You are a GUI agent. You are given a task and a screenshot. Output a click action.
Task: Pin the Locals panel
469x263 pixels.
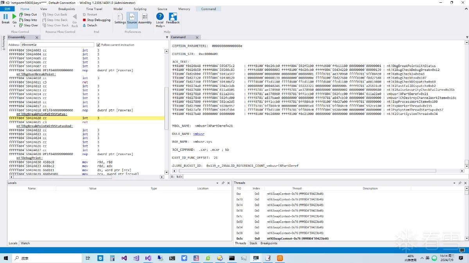[223, 183]
